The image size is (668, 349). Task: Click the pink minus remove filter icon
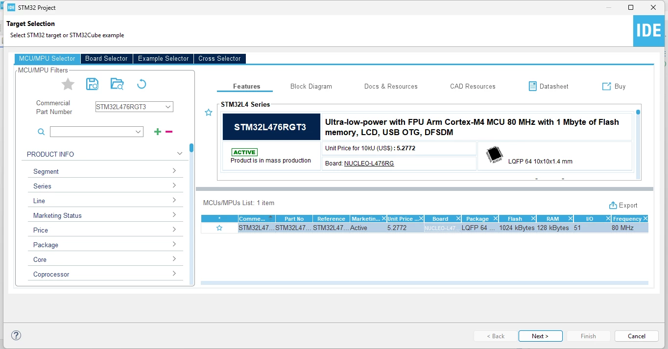click(169, 132)
